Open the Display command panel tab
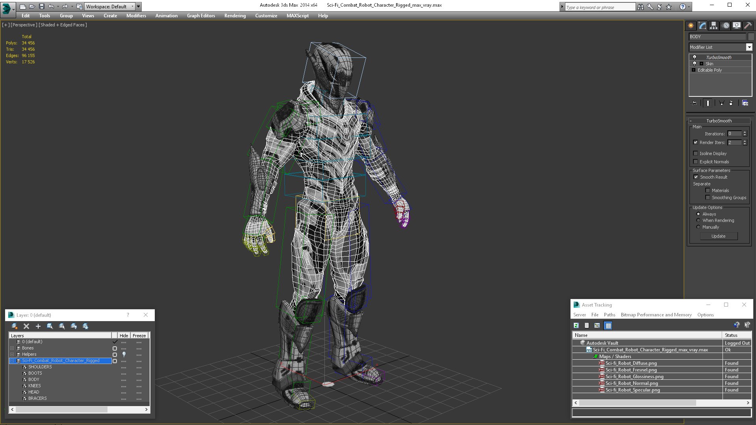 [x=737, y=26]
